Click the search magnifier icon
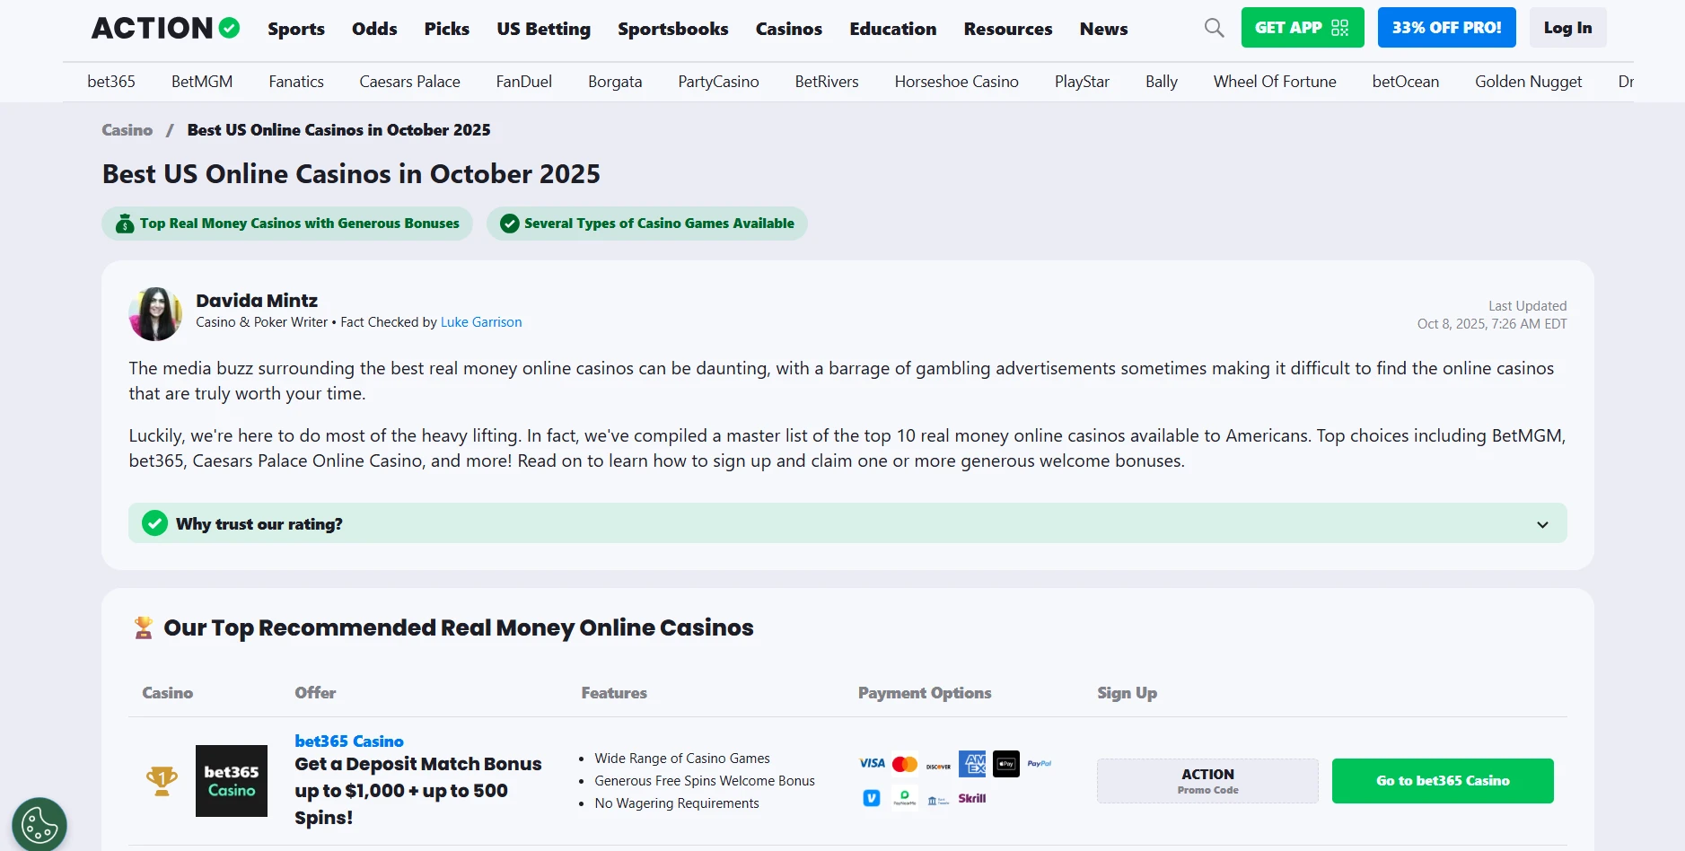The height and width of the screenshot is (851, 1685). 1214,28
